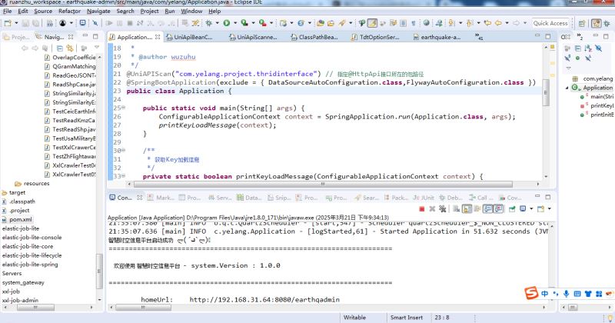Screen dimensions: 615x323
Task: Click the Quick Access search field
Action: (x=550, y=23)
